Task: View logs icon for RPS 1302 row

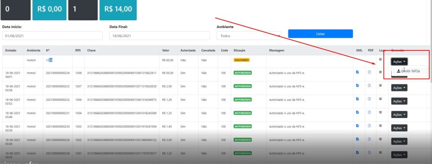Action: pyautogui.click(x=381, y=139)
